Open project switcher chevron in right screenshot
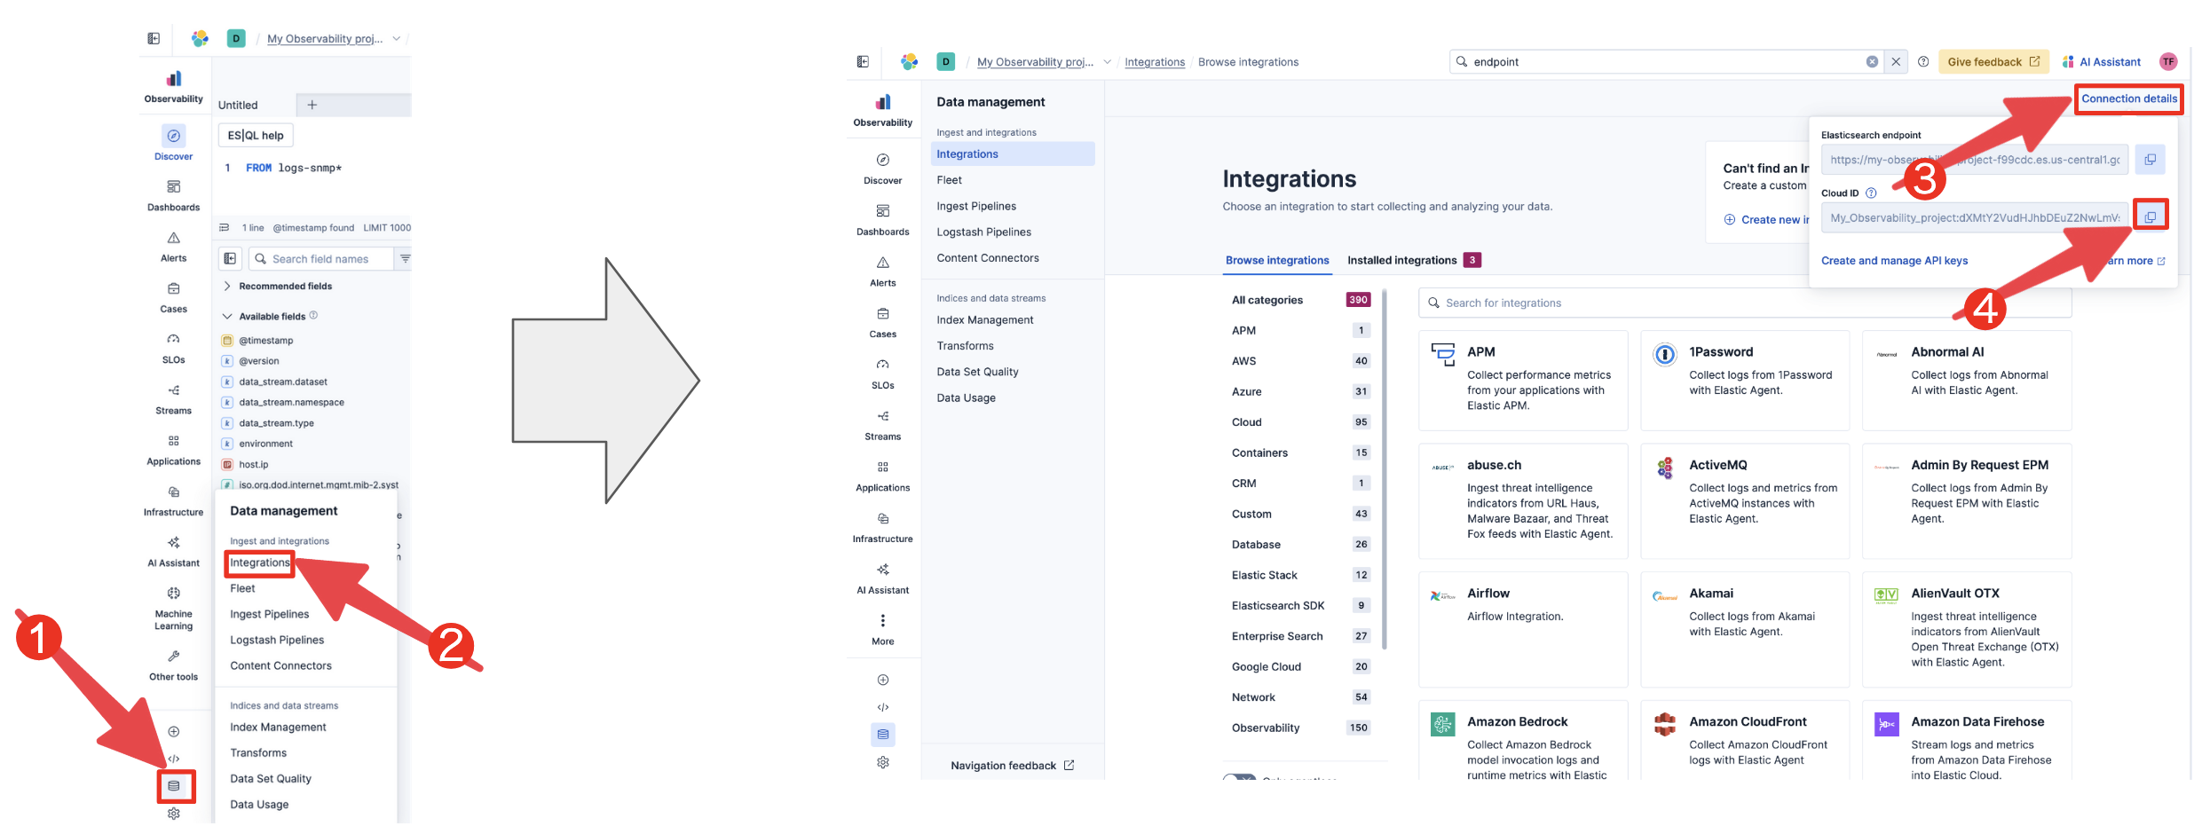Image resolution: width=2194 pixels, height=834 pixels. [1107, 61]
